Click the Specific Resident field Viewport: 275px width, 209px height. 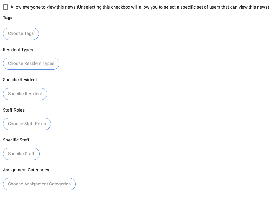(25, 94)
